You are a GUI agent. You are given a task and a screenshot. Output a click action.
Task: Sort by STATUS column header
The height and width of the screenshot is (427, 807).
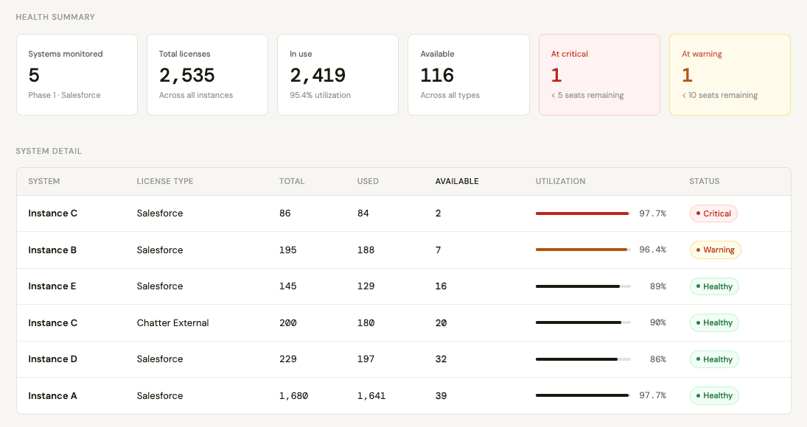705,181
